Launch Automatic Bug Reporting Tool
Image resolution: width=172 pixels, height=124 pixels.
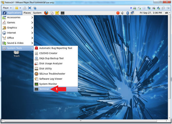[56, 48]
